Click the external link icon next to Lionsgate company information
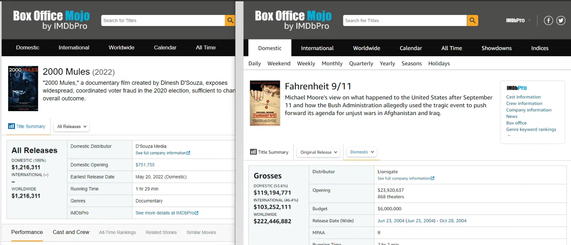Viewport: 571px width, 245px height. pyautogui.click(x=433, y=178)
